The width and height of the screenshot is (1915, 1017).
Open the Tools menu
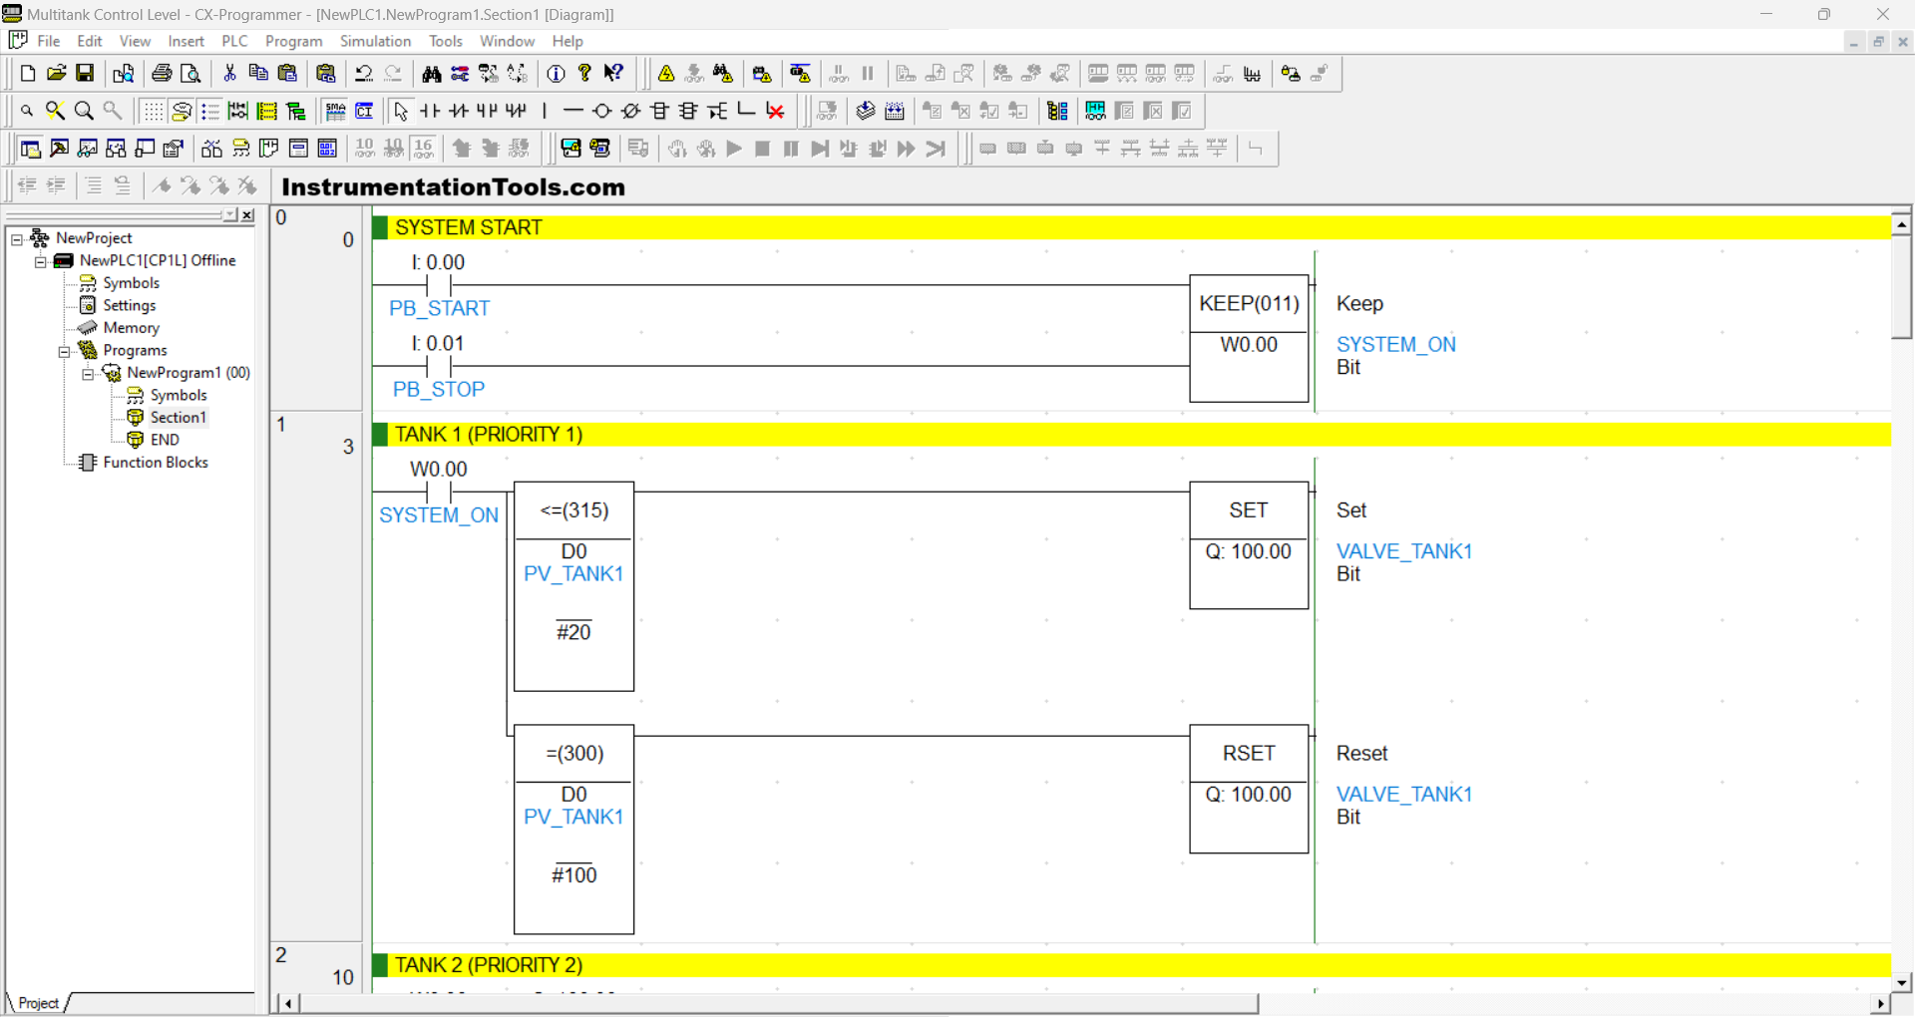446,42
